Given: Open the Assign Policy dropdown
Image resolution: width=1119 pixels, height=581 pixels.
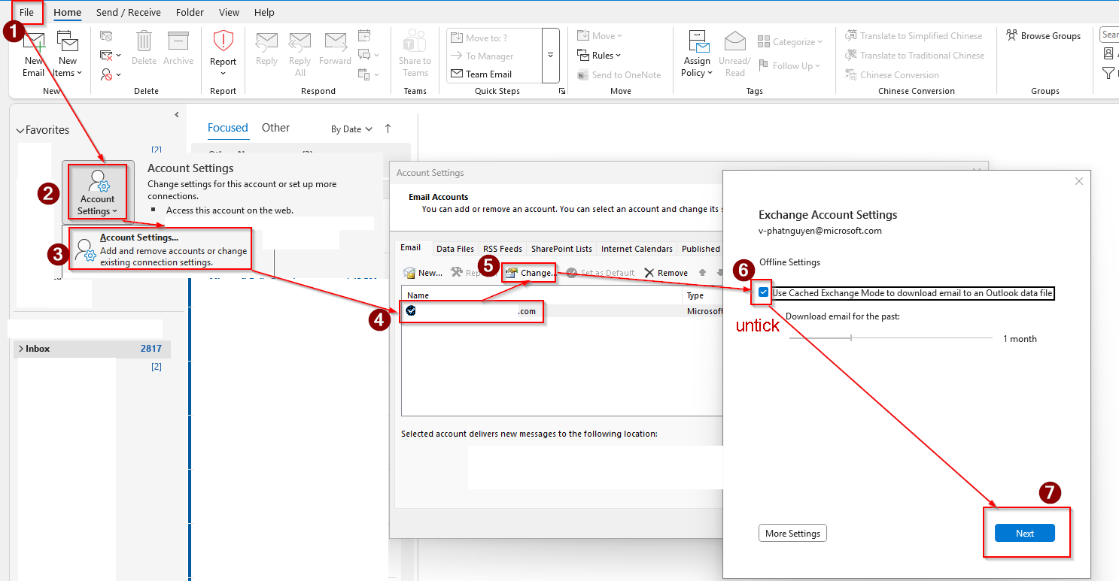Looking at the screenshot, I should (x=698, y=55).
